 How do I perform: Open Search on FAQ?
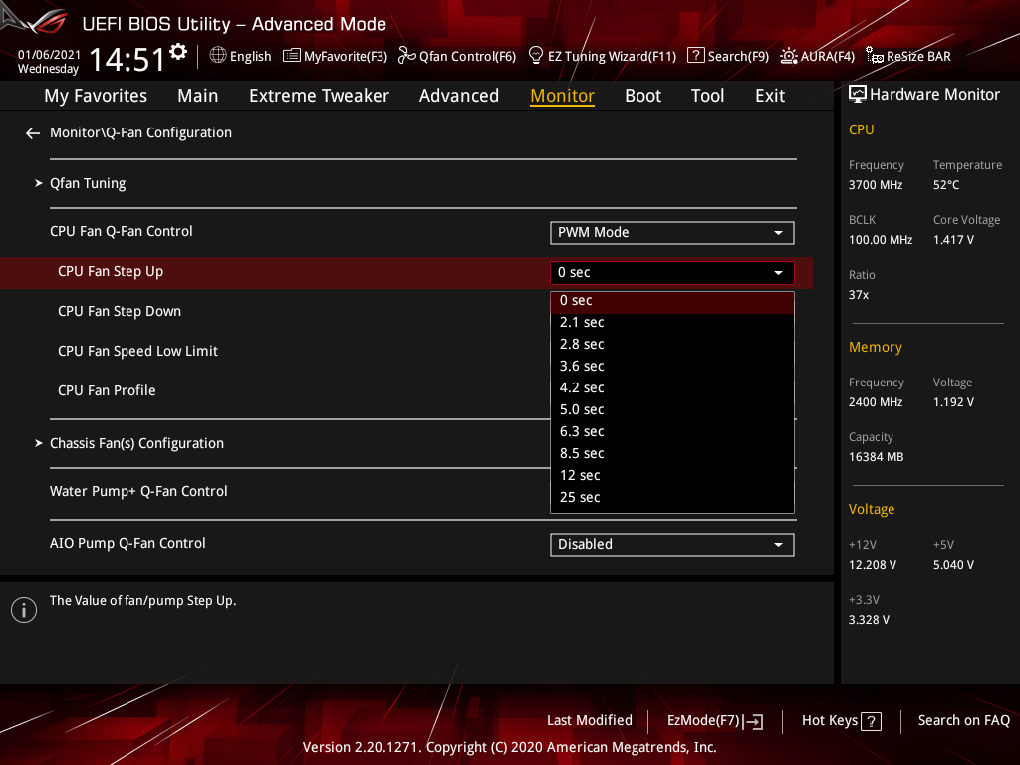(963, 721)
